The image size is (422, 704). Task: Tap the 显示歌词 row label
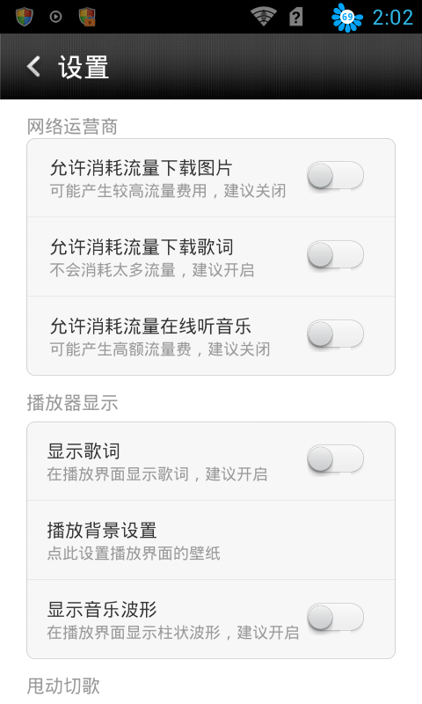point(84,451)
